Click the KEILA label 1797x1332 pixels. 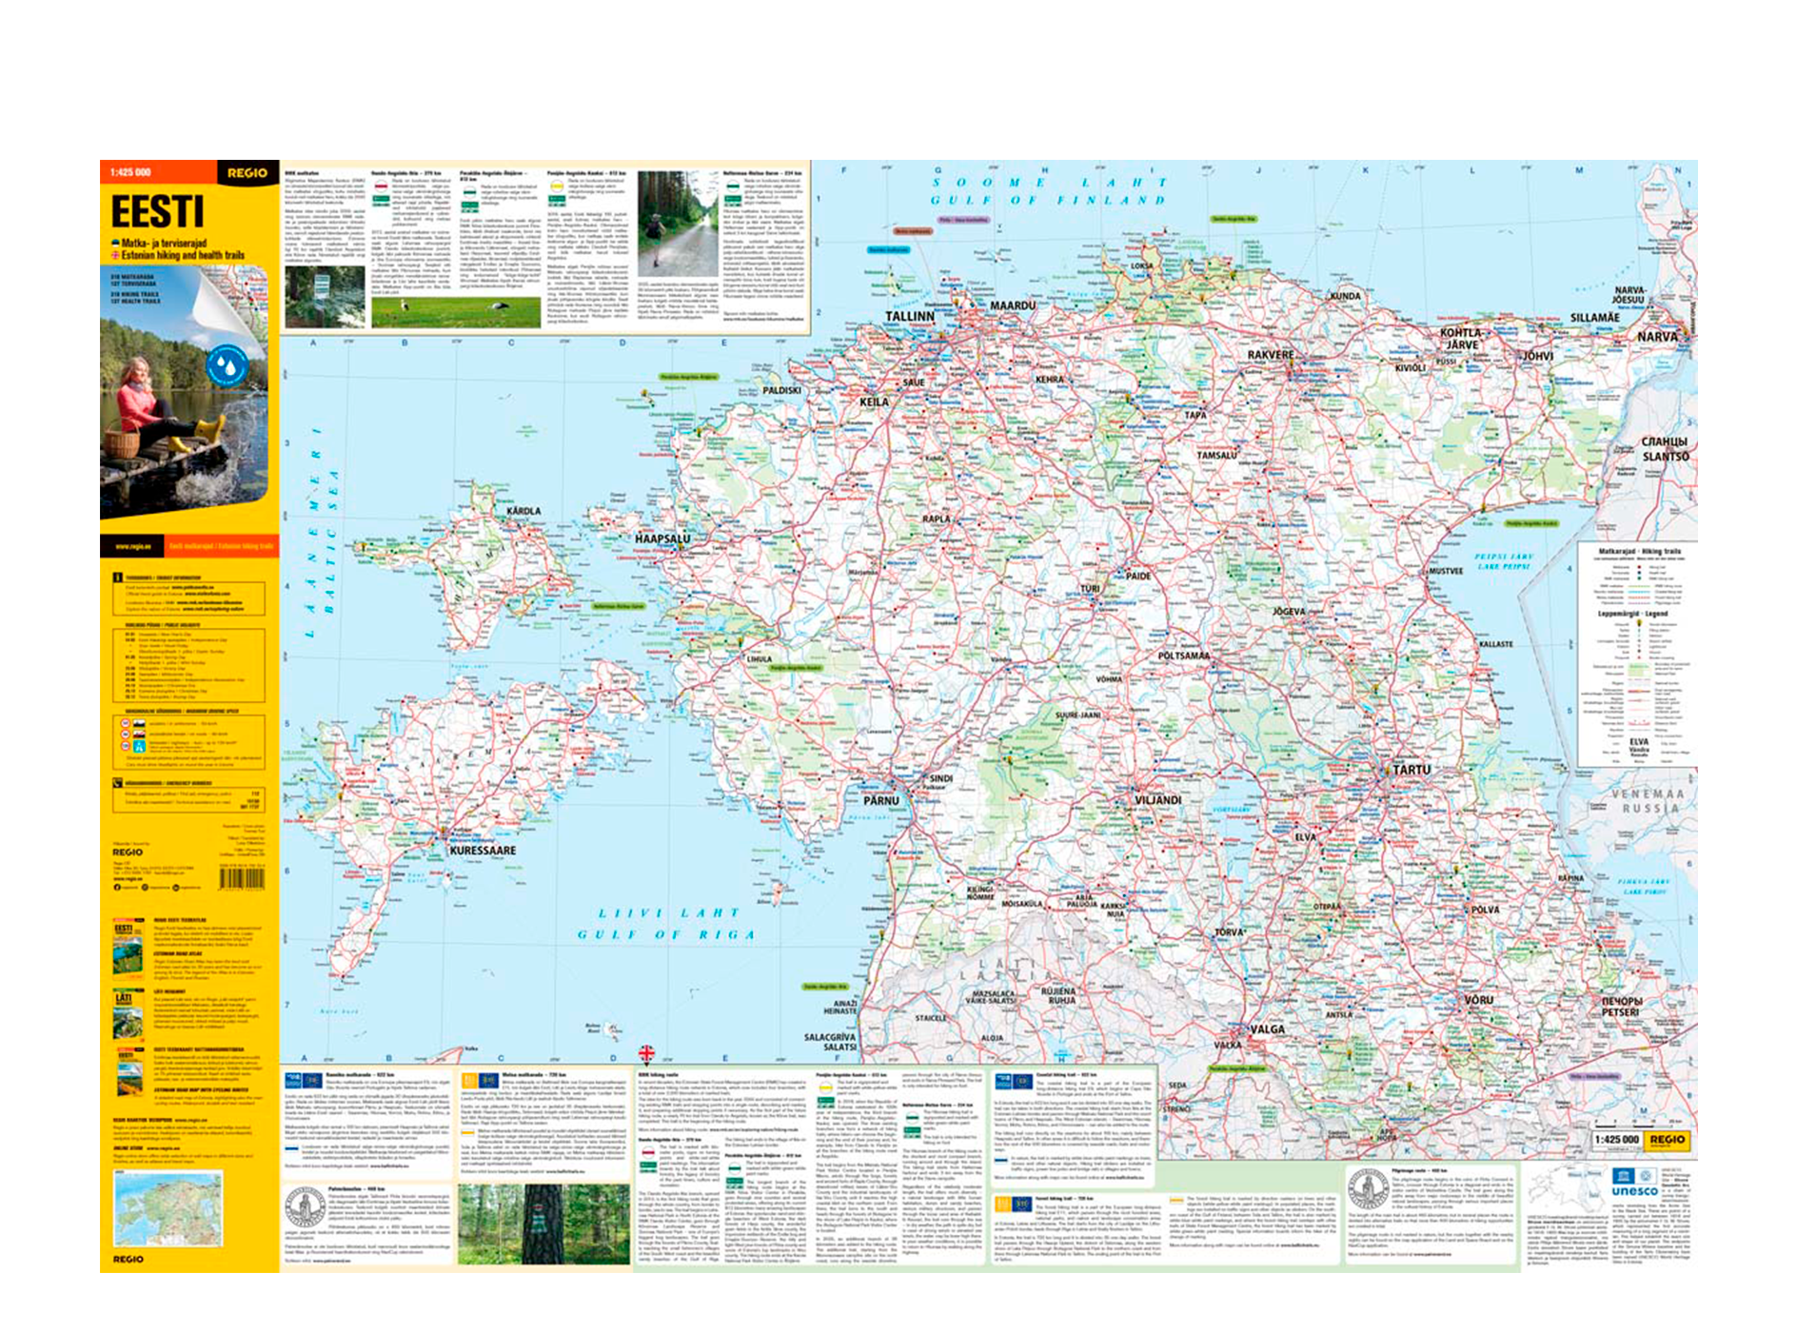[874, 402]
